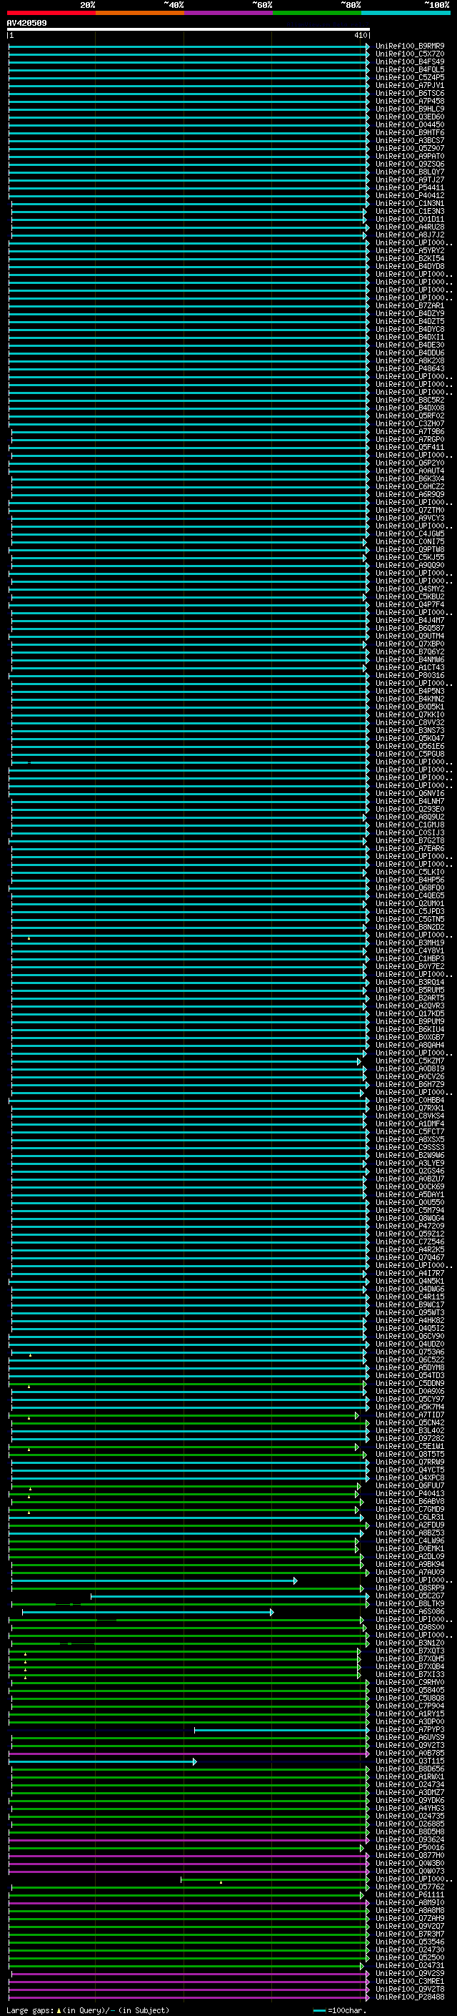This screenshot has width=457, height=2016.
Task: Click hit label UniRef100_O04450
Action: (409, 124)
